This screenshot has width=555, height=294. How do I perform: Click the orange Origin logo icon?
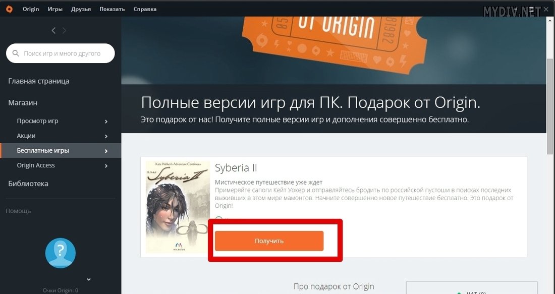tap(9, 9)
